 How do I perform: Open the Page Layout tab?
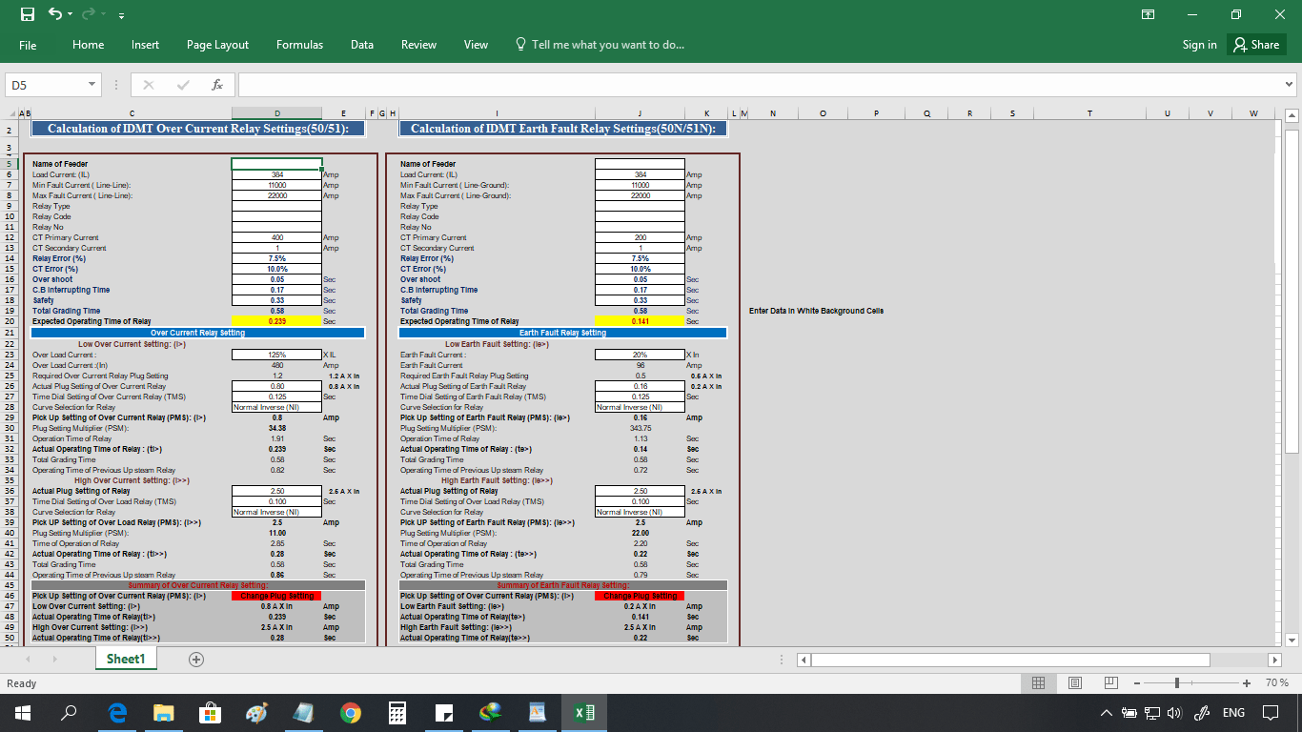(217, 45)
